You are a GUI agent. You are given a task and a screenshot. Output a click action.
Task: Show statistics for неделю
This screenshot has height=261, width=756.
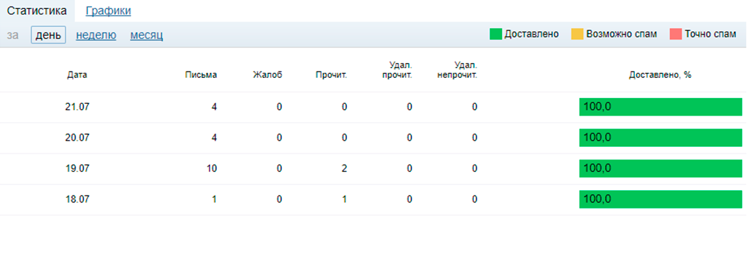[96, 35]
